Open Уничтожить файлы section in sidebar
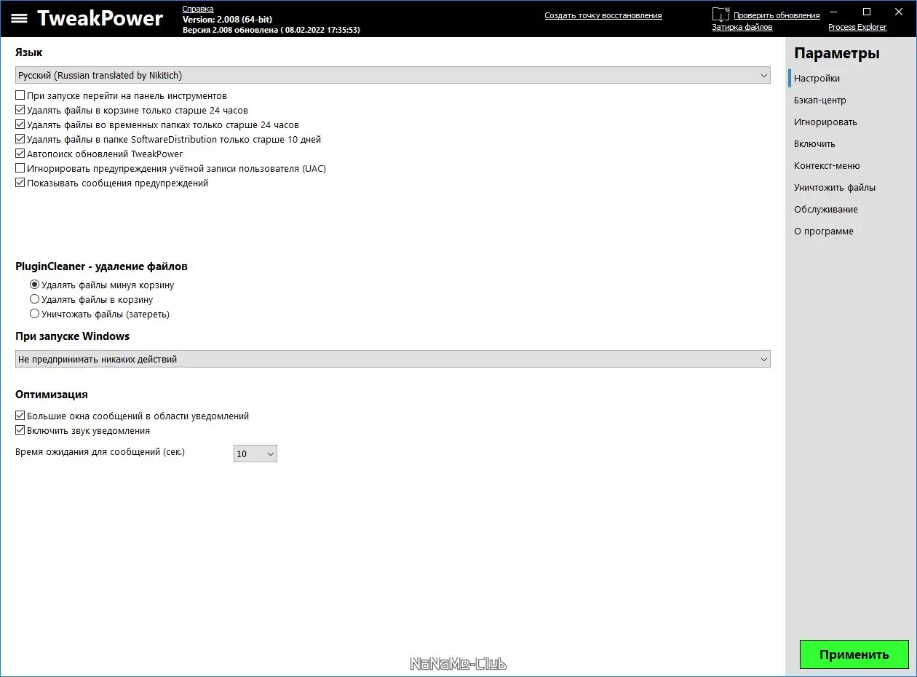This screenshot has height=677, width=917. (835, 187)
